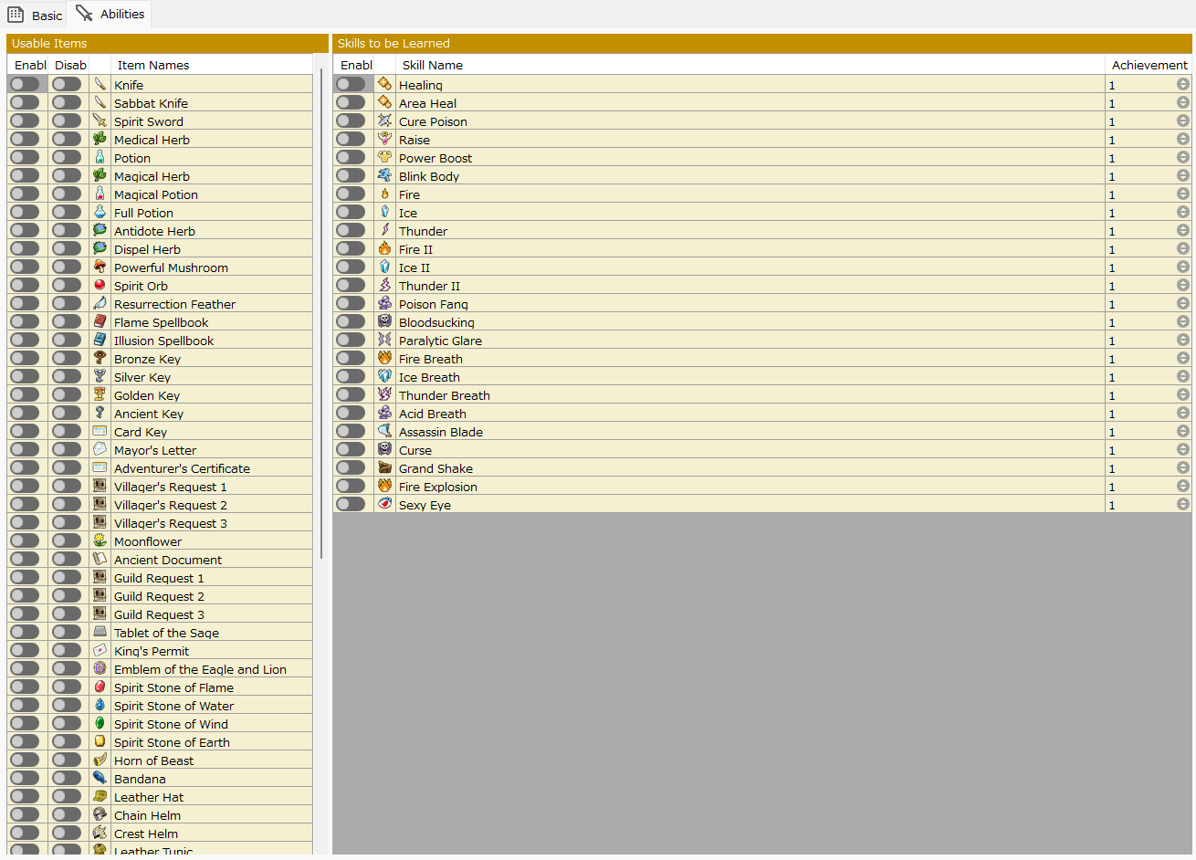Click the Grand Shake skill icon
1196x860 pixels.
tap(384, 468)
